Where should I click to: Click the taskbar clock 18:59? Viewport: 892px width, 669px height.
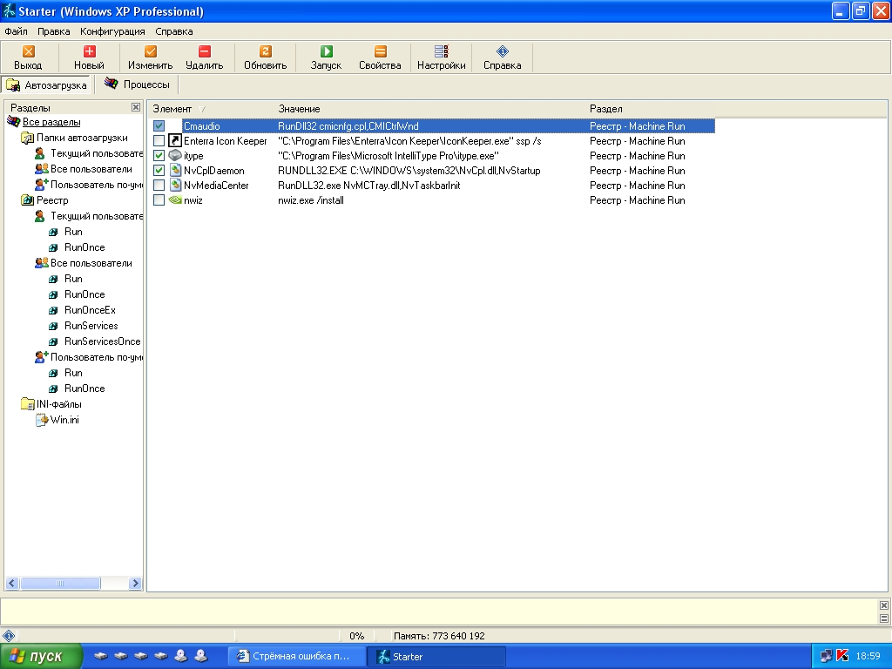point(868,656)
